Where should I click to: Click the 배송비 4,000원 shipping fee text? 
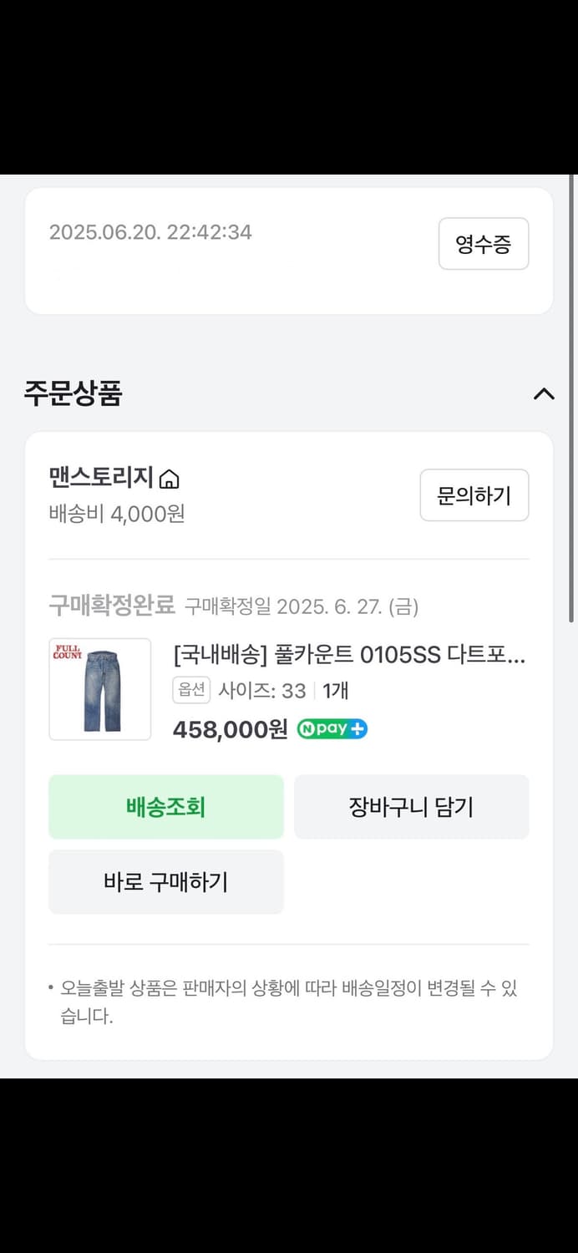click(117, 513)
